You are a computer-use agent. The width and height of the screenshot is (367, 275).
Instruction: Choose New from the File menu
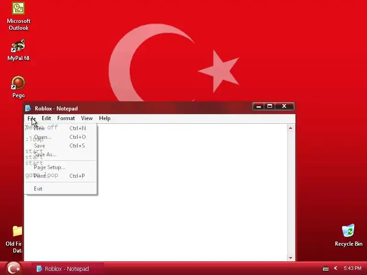click(x=61, y=128)
